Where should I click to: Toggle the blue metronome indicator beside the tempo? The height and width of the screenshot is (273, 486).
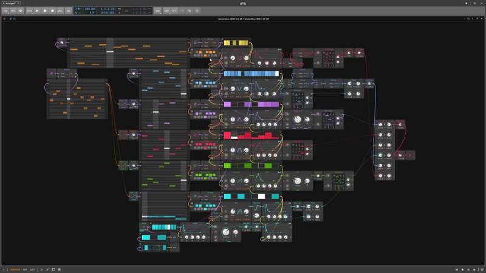[x=77, y=8]
